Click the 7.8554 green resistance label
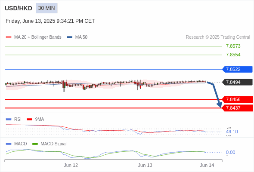 click(x=233, y=55)
